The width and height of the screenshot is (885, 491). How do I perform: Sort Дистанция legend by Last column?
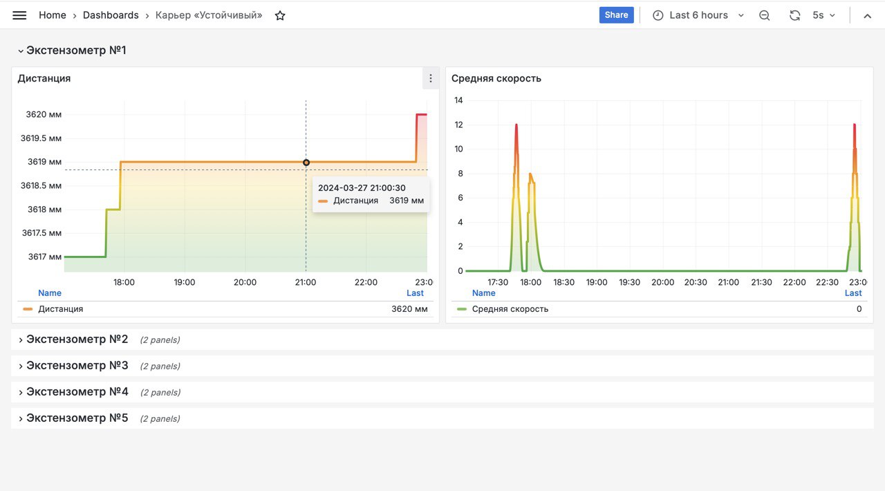(415, 293)
